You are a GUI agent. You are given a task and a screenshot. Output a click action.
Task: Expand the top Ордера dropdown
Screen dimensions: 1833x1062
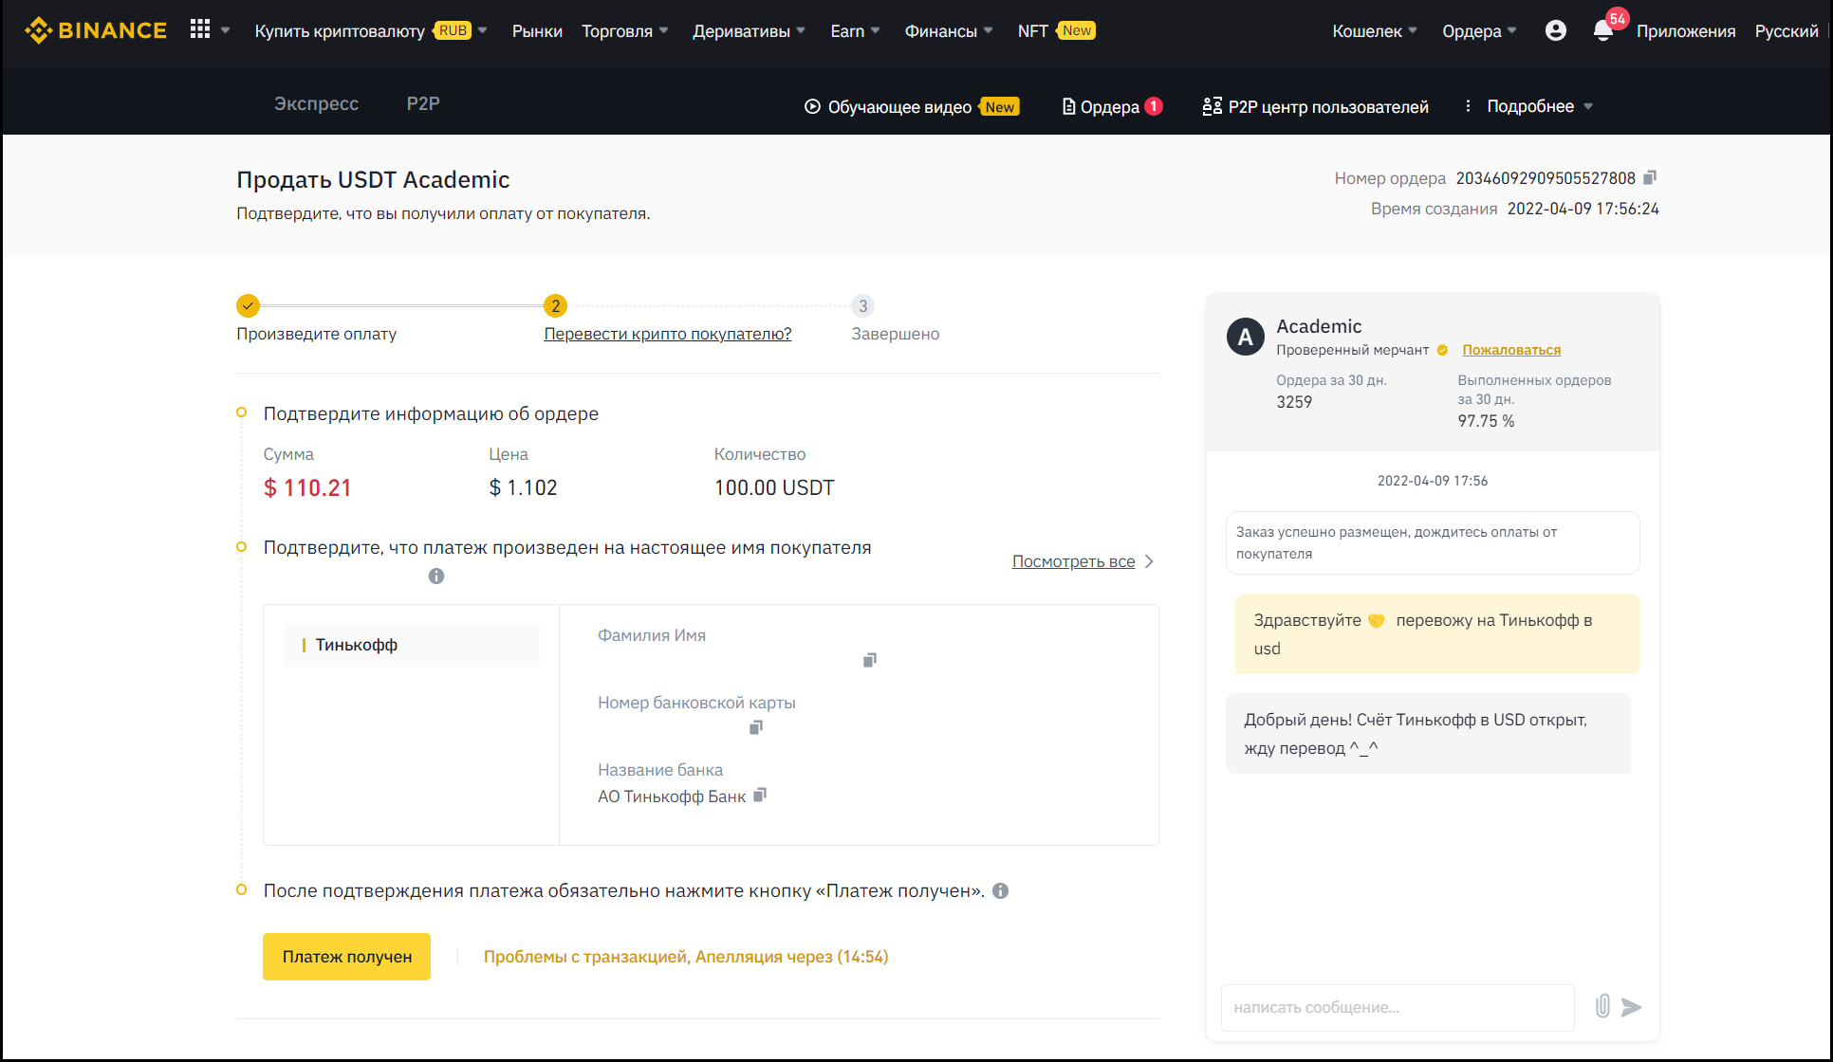1479,30
